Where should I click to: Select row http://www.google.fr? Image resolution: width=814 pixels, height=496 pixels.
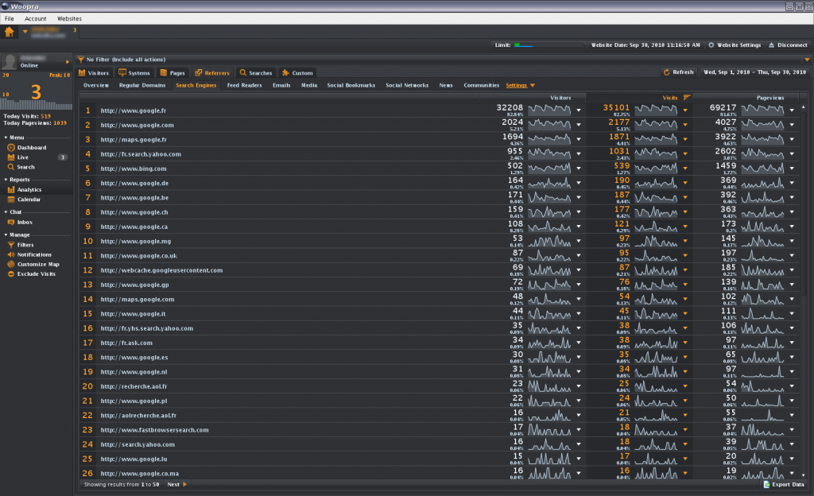pyautogui.click(x=440, y=110)
